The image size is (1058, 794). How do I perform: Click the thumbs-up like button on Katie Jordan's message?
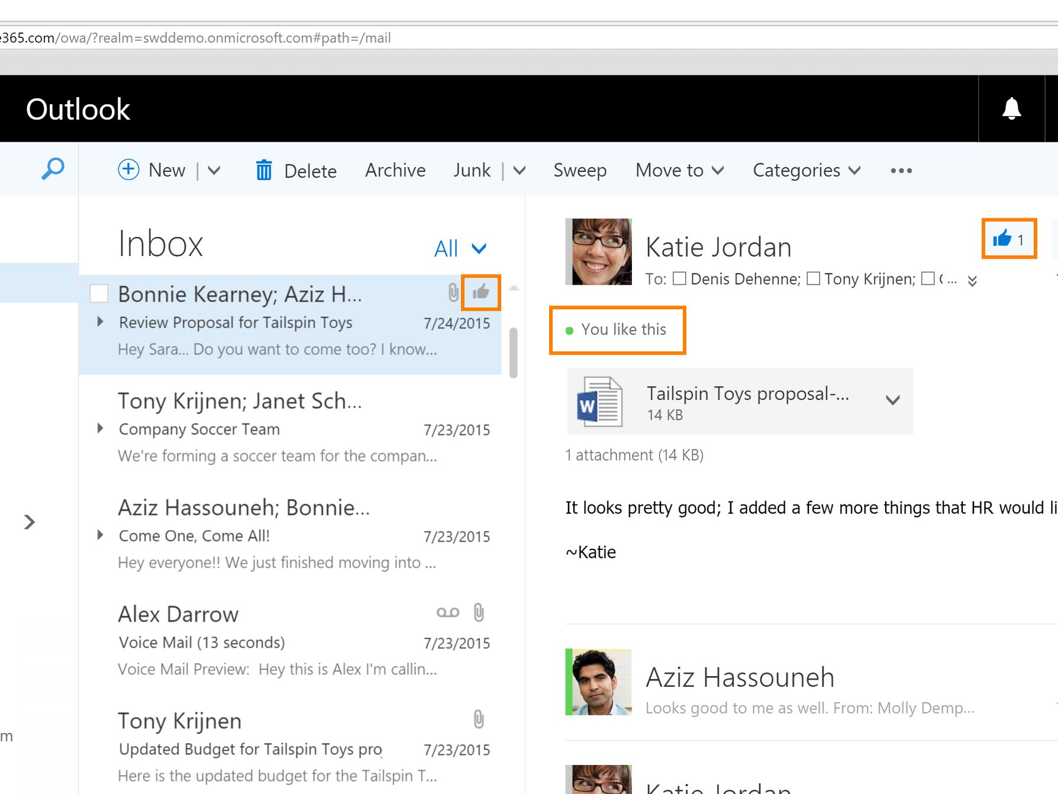click(x=1009, y=239)
